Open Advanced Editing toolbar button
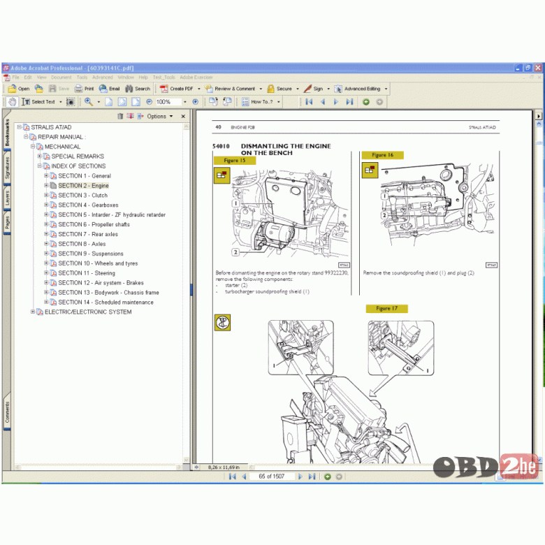Image resolution: width=545 pixels, height=545 pixels. click(x=357, y=89)
